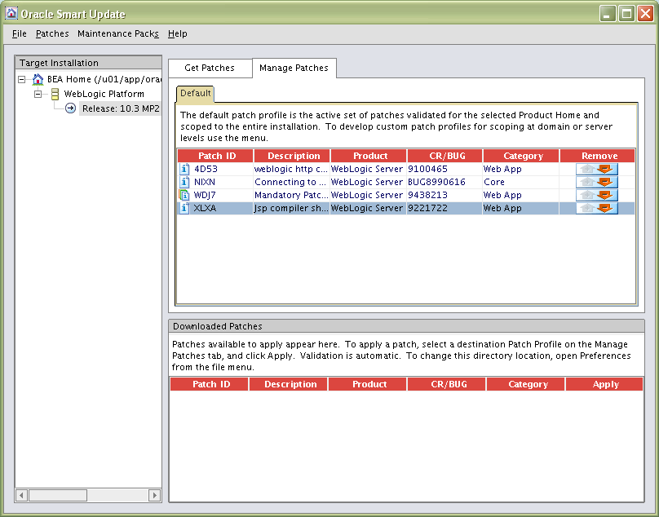
Task: Sort installed patches by Category header
Action: 523,156
